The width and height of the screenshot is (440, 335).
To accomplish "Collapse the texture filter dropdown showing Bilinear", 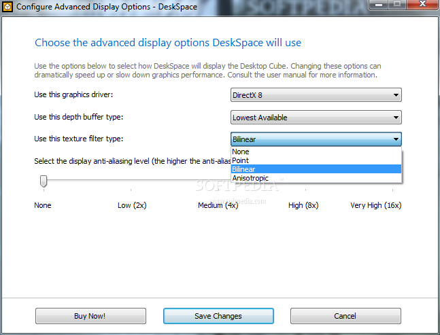I will (316, 139).
